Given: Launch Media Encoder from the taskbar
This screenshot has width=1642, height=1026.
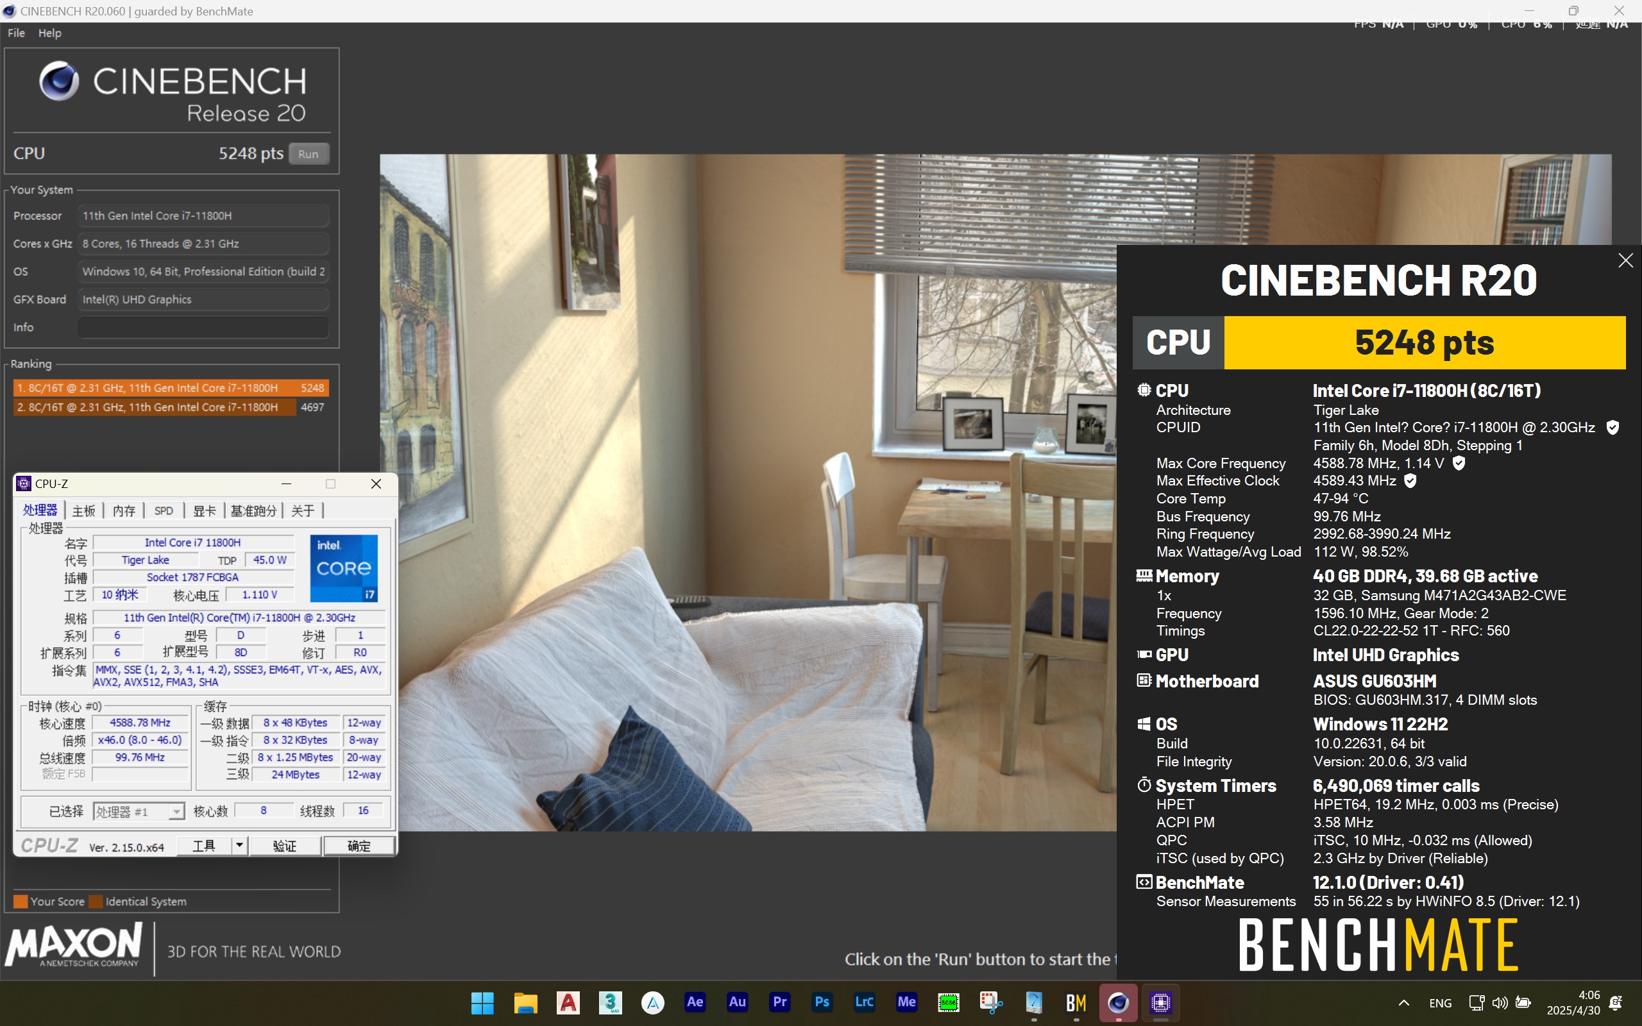Looking at the screenshot, I should [x=906, y=1002].
